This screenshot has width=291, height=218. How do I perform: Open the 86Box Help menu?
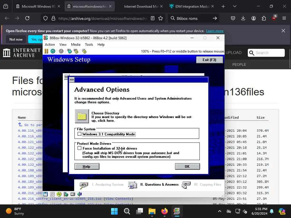[101, 45]
